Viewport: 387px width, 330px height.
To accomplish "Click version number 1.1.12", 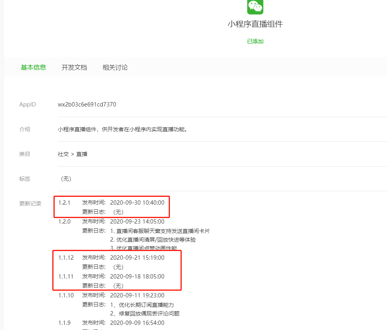I will click(x=66, y=258).
